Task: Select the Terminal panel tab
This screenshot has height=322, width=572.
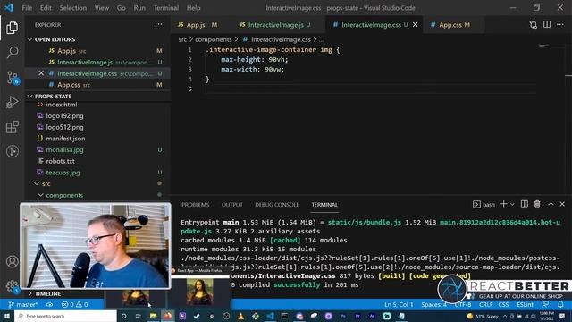Action: click(x=324, y=205)
